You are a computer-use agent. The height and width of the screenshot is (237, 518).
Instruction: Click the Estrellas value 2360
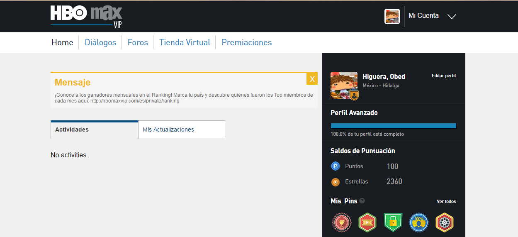pos(394,181)
